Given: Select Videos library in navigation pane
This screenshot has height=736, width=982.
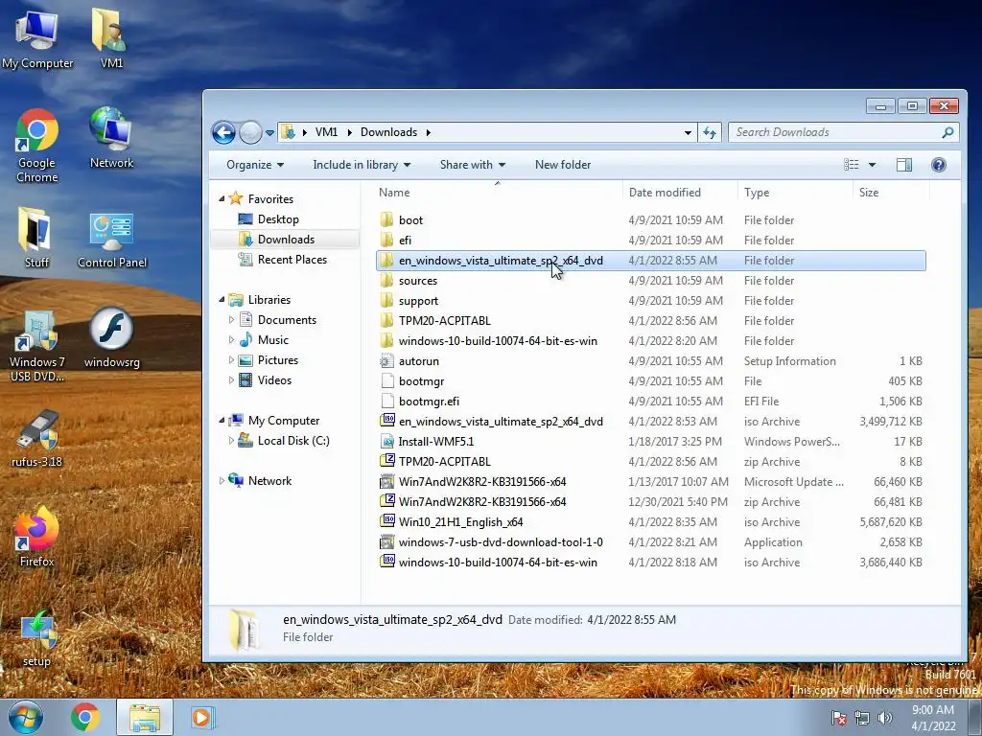Looking at the screenshot, I should [x=273, y=379].
